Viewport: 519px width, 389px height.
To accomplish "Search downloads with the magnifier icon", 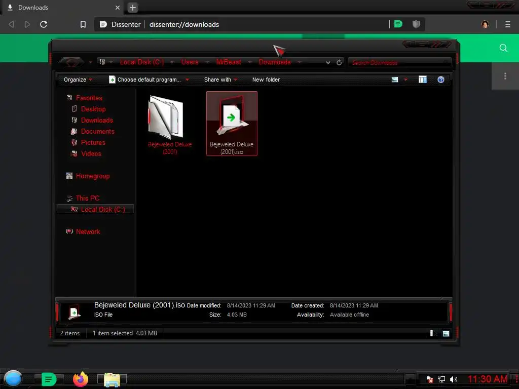I will (x=503, y=48).
